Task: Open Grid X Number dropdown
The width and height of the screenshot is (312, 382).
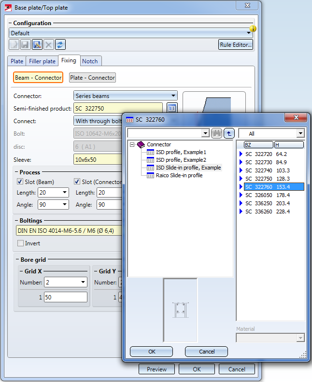Action: pos(83,282)
